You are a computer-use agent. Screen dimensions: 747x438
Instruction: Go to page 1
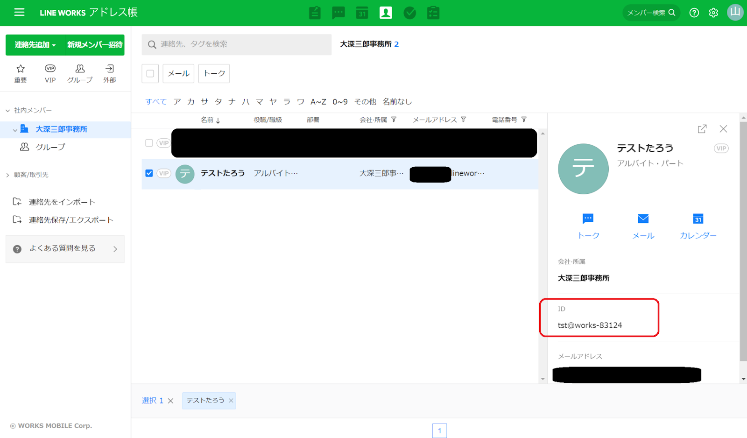[x=439, y=431]
